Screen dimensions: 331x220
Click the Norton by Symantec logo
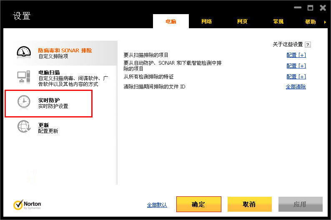click(27, 205)
